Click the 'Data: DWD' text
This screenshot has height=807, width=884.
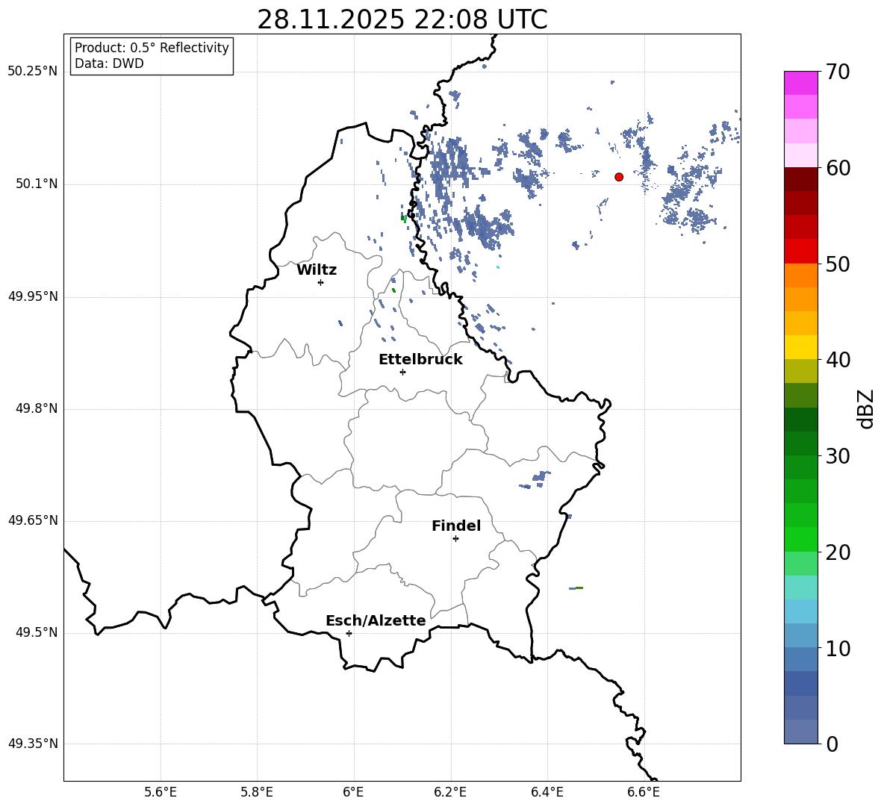coord(109,63)
